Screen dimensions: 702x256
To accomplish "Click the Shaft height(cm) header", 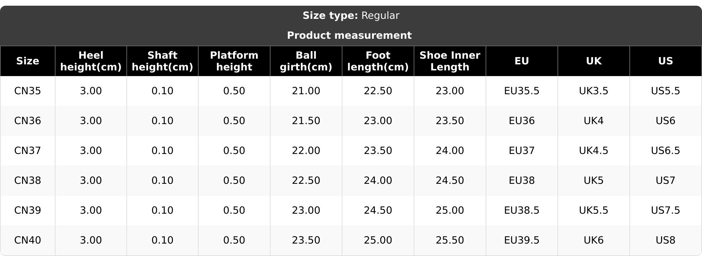I will (162, 61).
